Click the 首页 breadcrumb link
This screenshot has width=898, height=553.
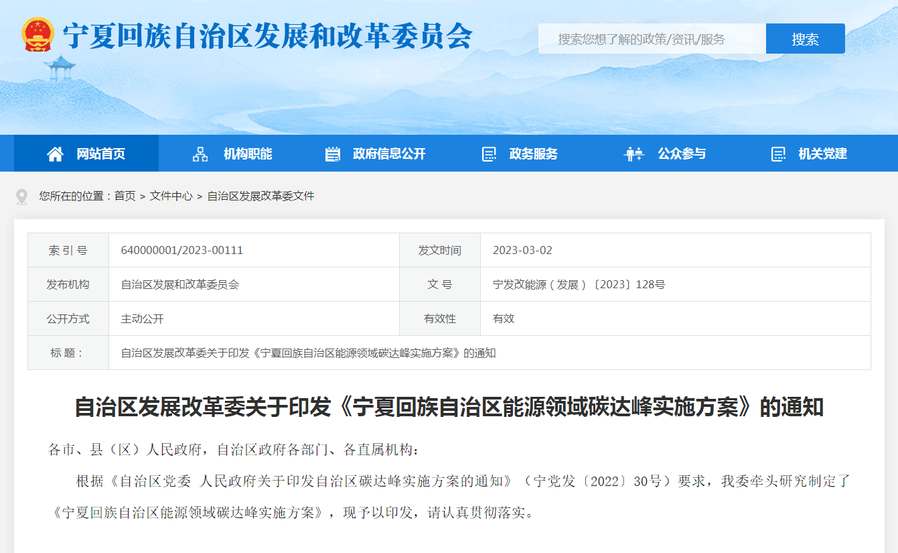125,196
